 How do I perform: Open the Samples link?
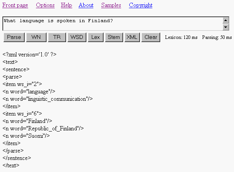pyautogui.click(x=111, y=5)
